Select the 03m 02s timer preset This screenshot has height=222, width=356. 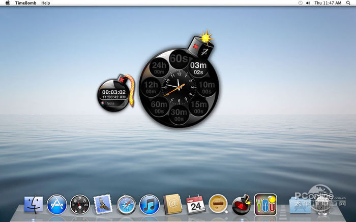(x=198, y=68)
